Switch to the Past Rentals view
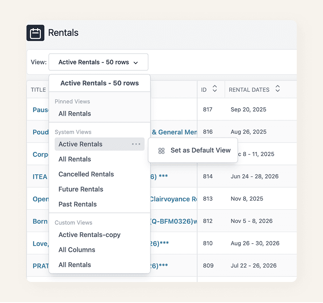This screenshot has height=303, width=323. coord(77,204)
